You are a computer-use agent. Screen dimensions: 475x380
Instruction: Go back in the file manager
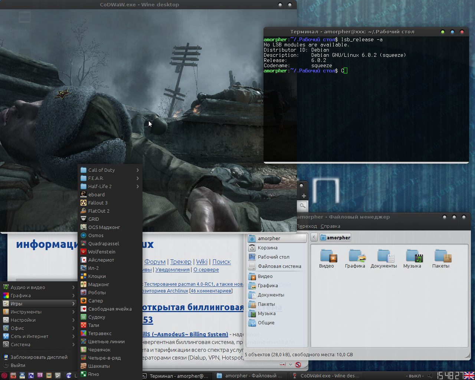[x=314, y=237]
